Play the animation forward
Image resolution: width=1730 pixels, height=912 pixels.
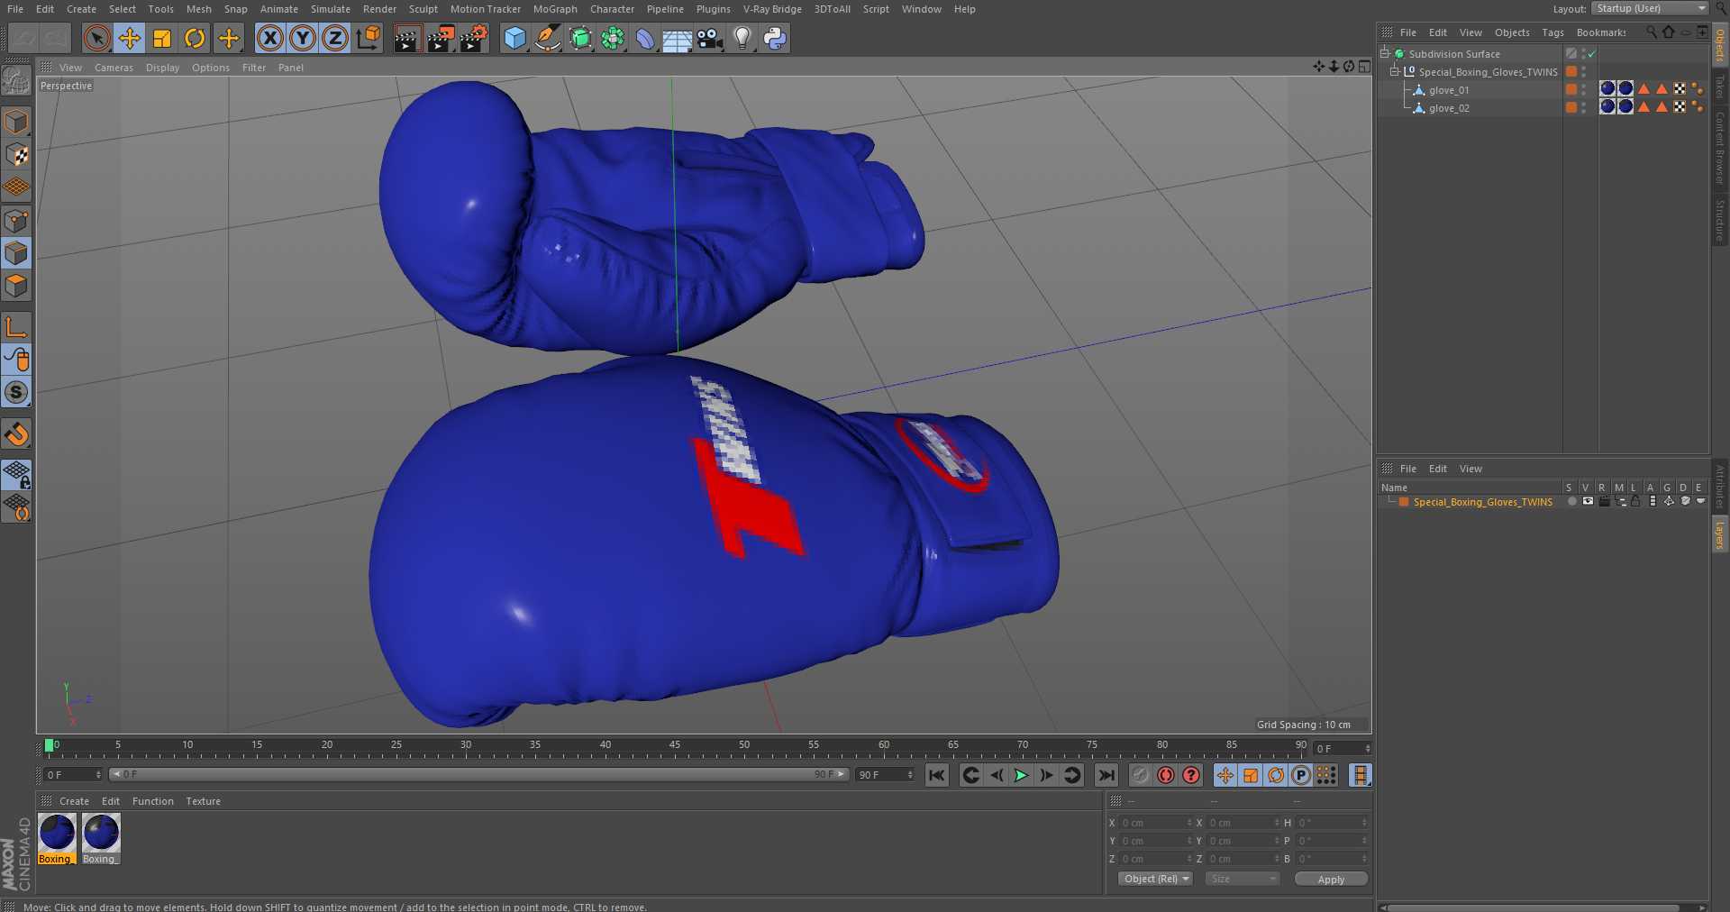click(1021, 775)
